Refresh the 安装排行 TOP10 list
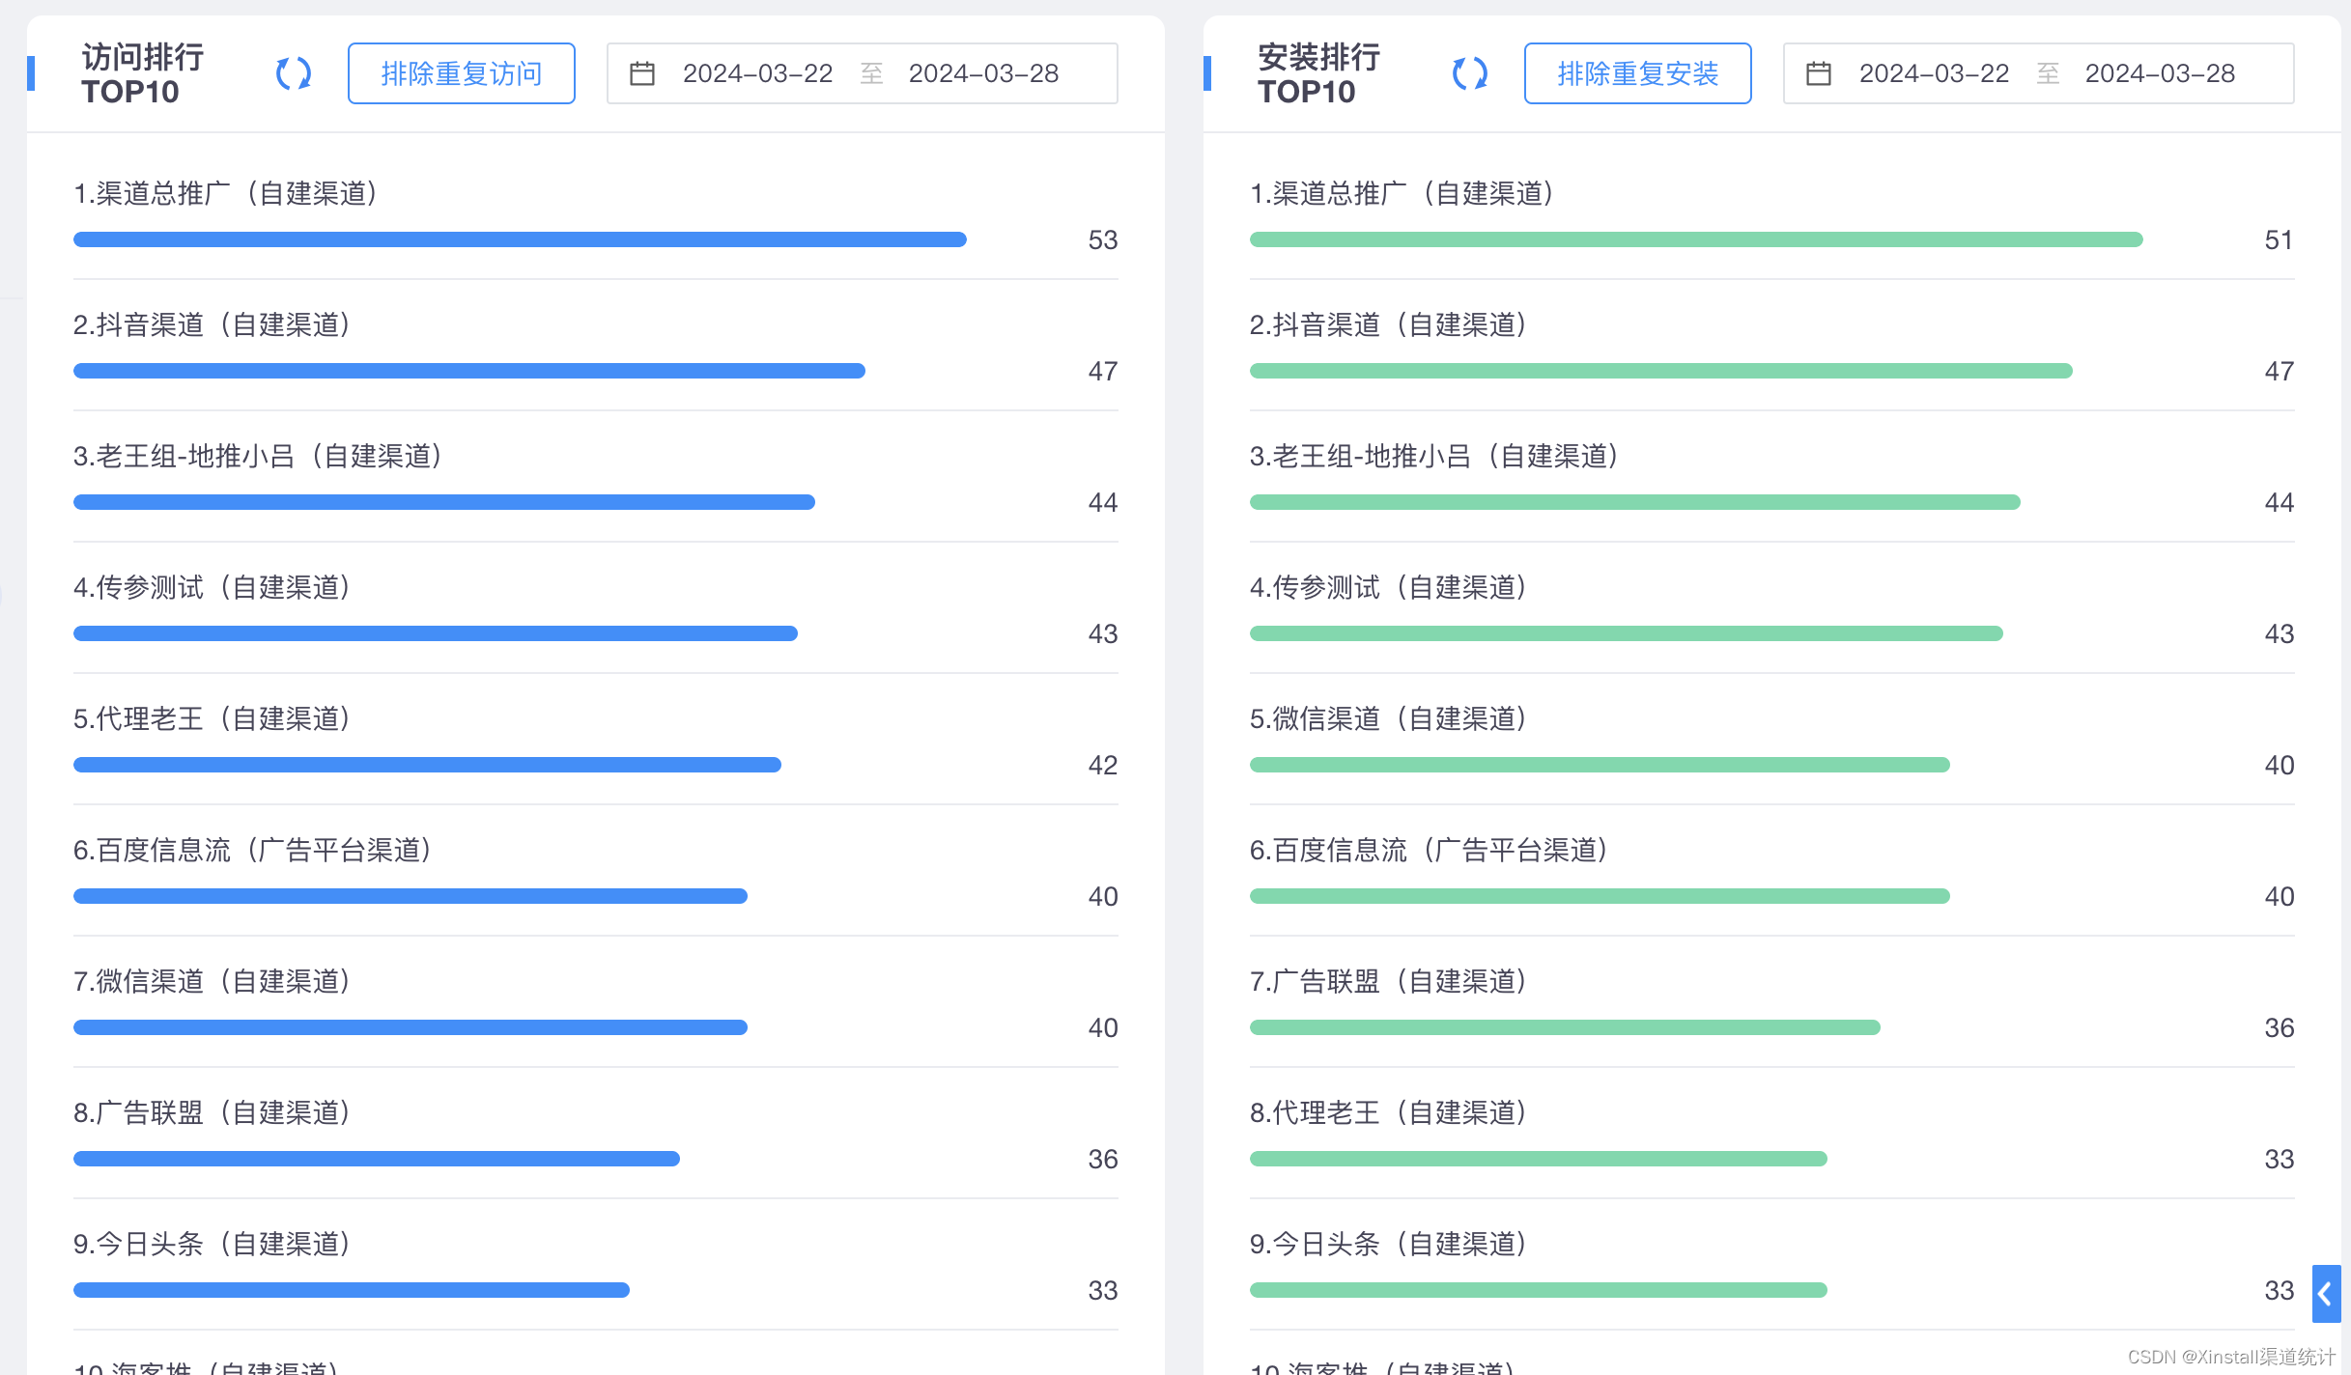Image resolution: width=2351 pixels, height=1375 pixels. [x=1470, y=73]
